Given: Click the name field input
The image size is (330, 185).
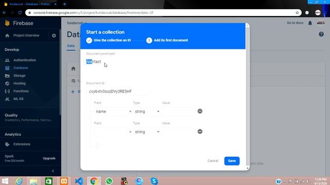Looking at the screenshot, I should (x=111, y=112).
